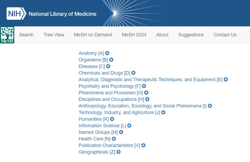The image size is (250, 162).
Task: Expand the Named Groups [M] branch
Action: [121, 132]
